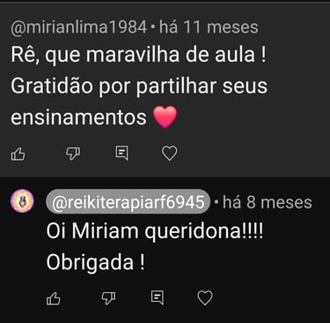The width and height of the screenshot is (330, 323).
Task: Select the pink heart emoji in comment
Action: tap(165, 116)
